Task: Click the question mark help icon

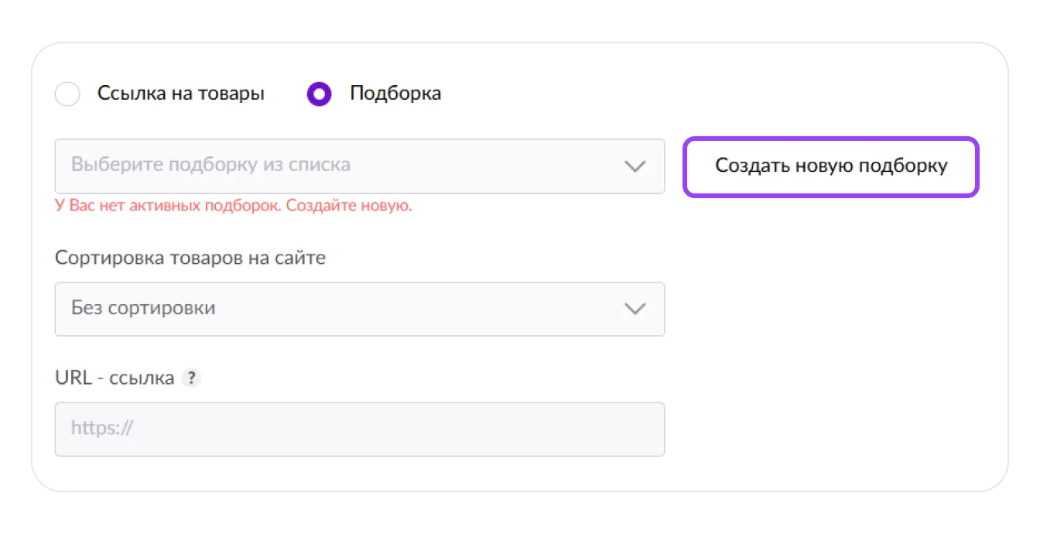Action: [x=191, y=378]
